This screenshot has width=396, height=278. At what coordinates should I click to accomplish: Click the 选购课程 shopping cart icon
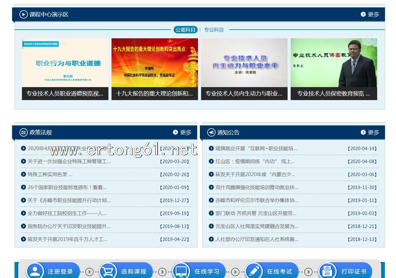pyautogui.click(x=108, y=271)
